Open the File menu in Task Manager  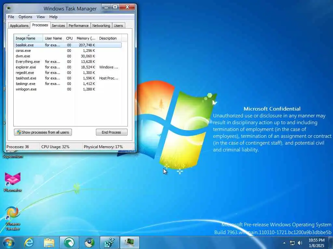pos(11,17)
